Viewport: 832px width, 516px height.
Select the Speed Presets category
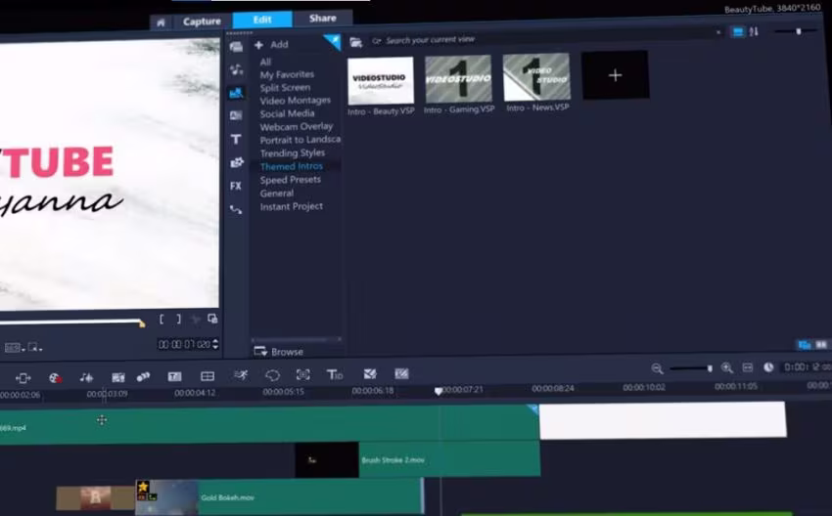(291, 180)
